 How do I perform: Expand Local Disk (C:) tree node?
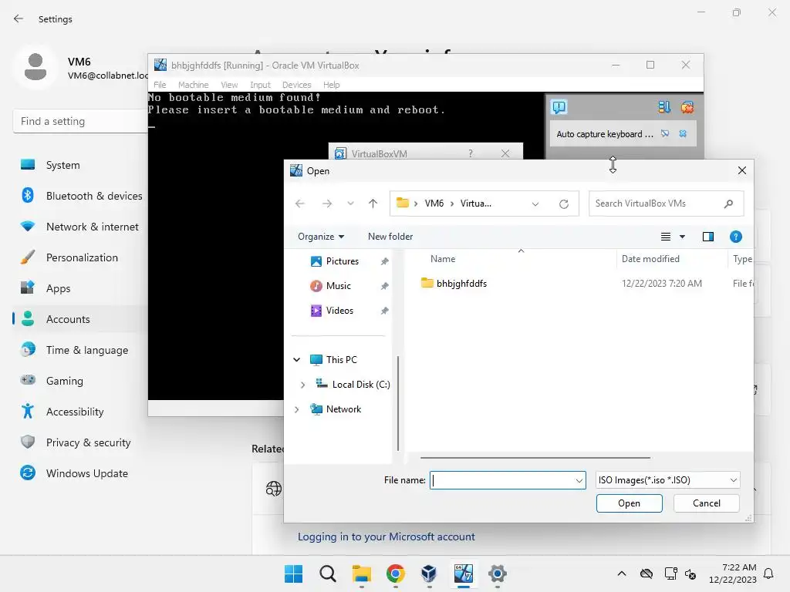pos(302,385)
